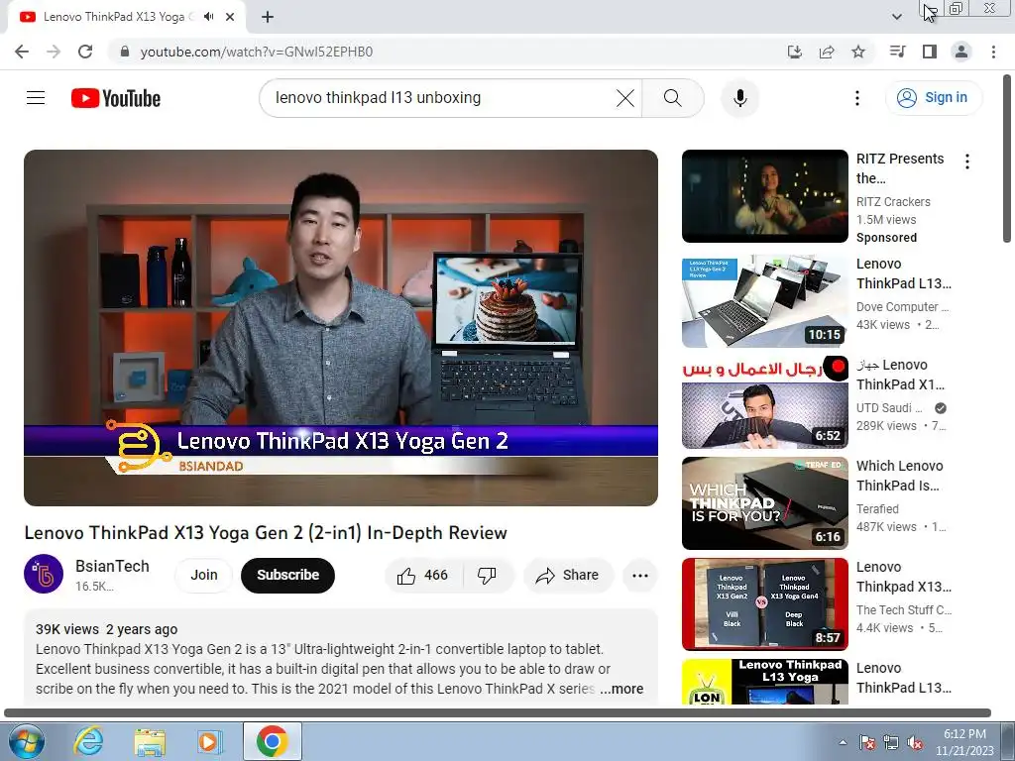This screenshot has width=1015, height=761.
Task: Open the BsianTech channel name link
Action: tap(112, 566)
